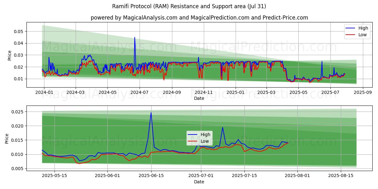Select the Low entry in the top chart legend
This screenshot has width=378, height=189.
click(x=357, y=35)
